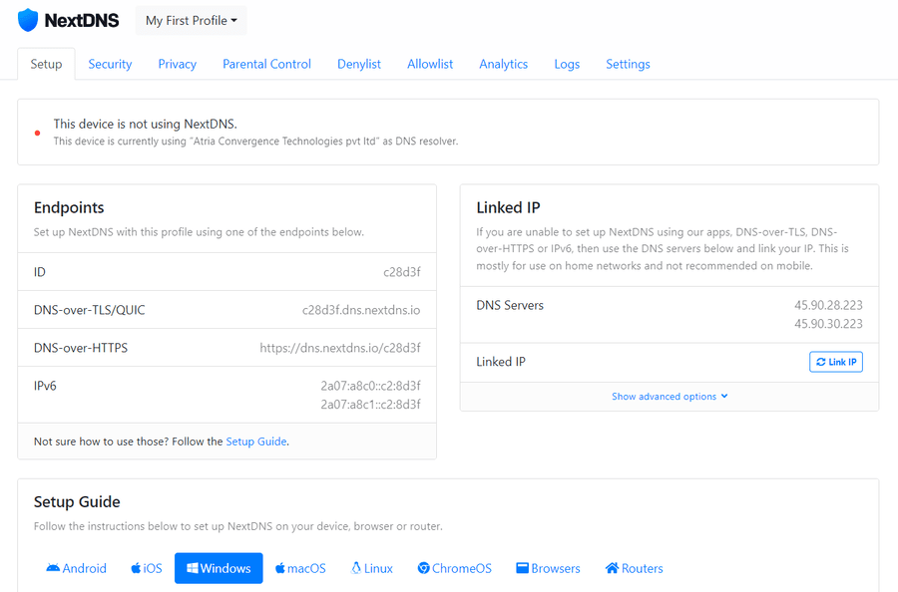Click the DNS Servers label
Viewport: 898px width, 592px height.
(x=510, y=305)
